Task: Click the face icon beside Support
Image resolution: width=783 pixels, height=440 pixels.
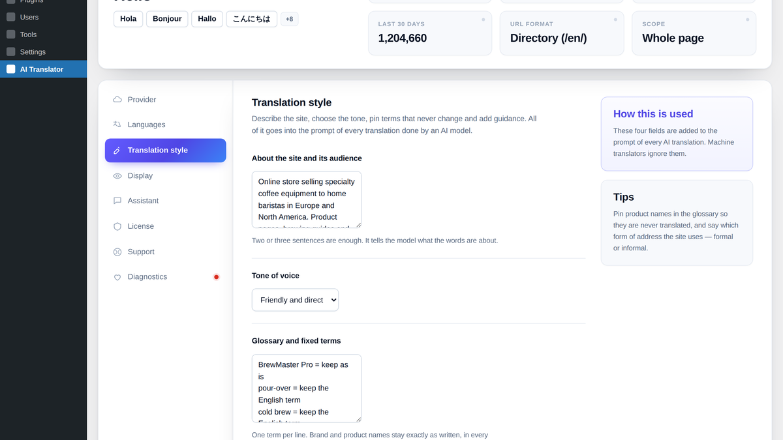Action: 117,252
